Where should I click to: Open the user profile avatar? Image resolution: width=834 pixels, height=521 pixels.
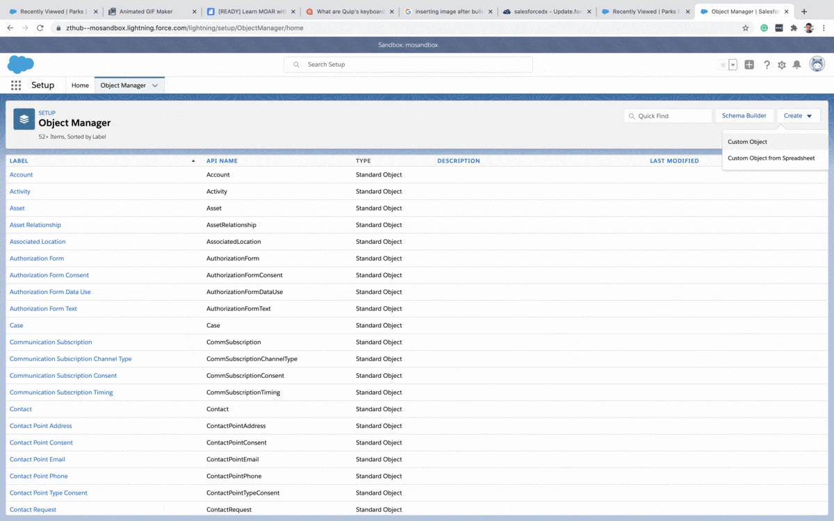pyautogui.click(x=817, y=64)
